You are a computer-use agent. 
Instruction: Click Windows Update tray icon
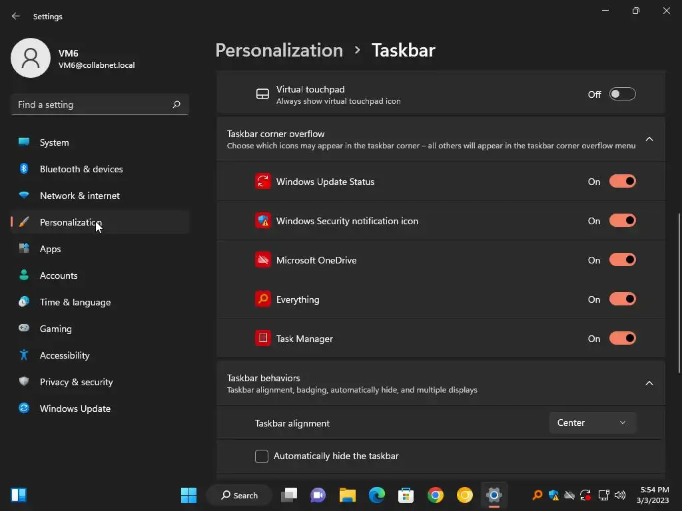pos(585,495)
